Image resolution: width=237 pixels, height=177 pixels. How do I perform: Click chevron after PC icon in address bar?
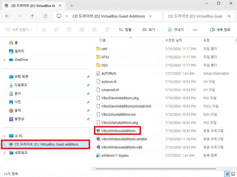(67, 16)
